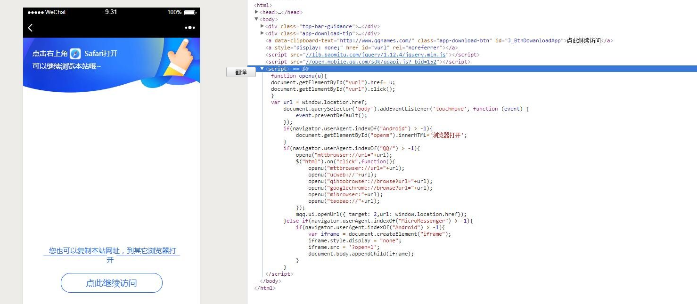The image size is (697, 304).
Task: Open the open.mobile.qq.com qqapi.js link
Action: pos(372,62)
